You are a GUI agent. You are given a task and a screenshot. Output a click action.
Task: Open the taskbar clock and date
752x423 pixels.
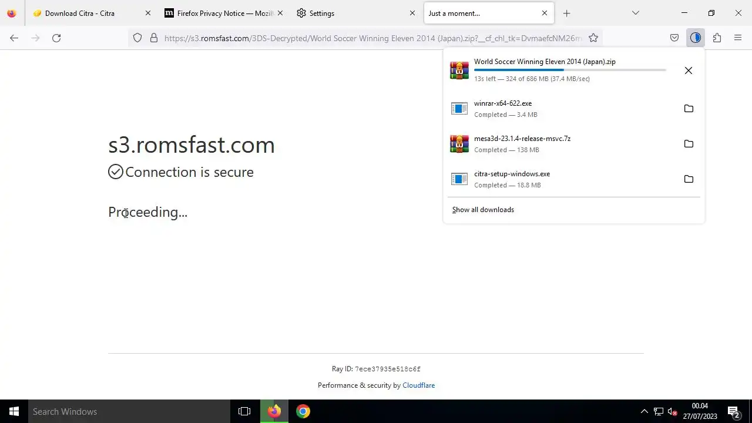click(700, 411)
